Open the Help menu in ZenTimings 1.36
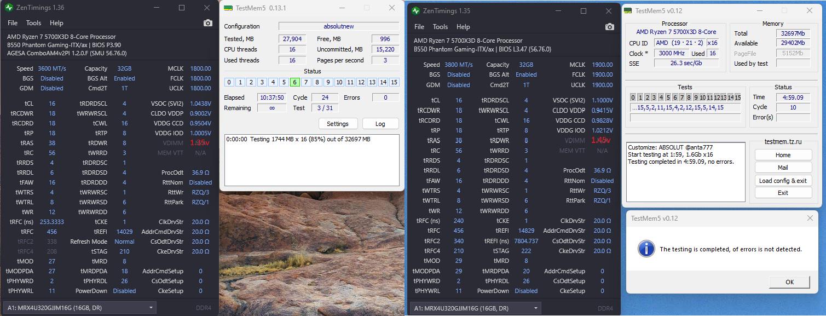Viewport: 826px width, 316px height. [56, 23]
